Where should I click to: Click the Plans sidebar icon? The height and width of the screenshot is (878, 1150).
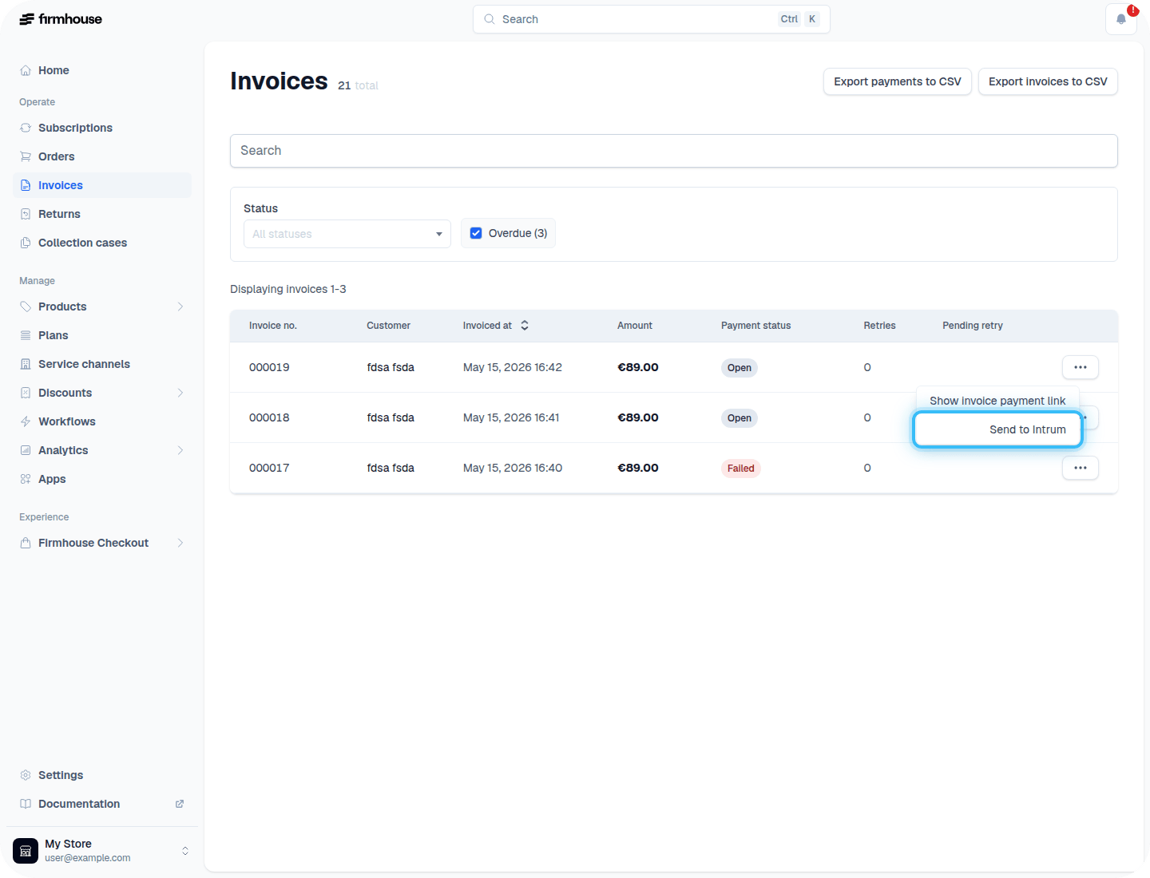(26, 335)
